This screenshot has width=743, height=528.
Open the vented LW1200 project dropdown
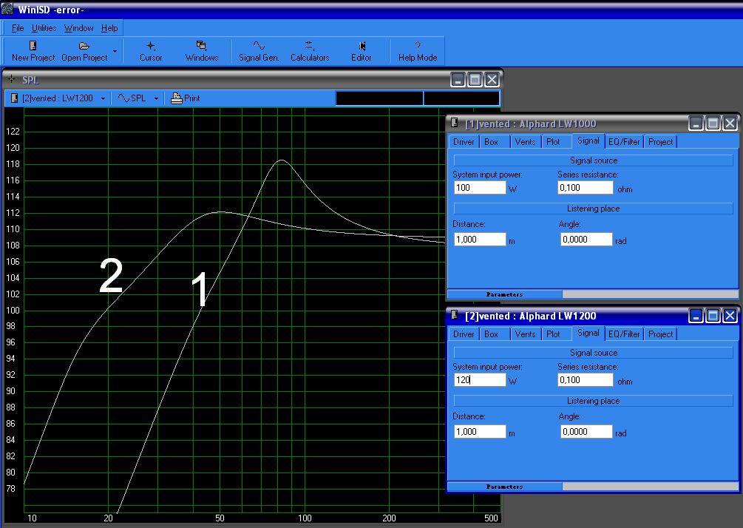click(103, 98)
